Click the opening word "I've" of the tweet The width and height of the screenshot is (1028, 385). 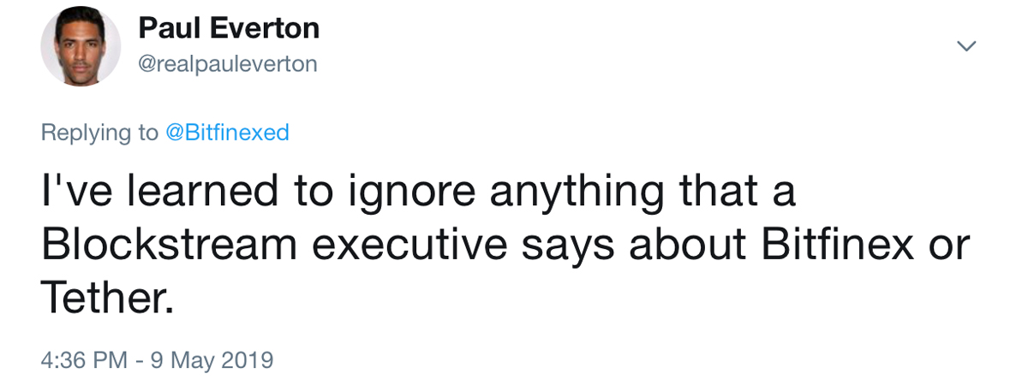75,193
